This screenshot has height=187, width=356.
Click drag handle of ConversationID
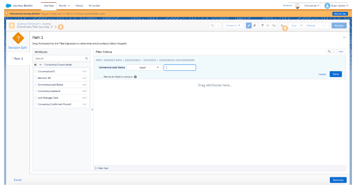36,72
